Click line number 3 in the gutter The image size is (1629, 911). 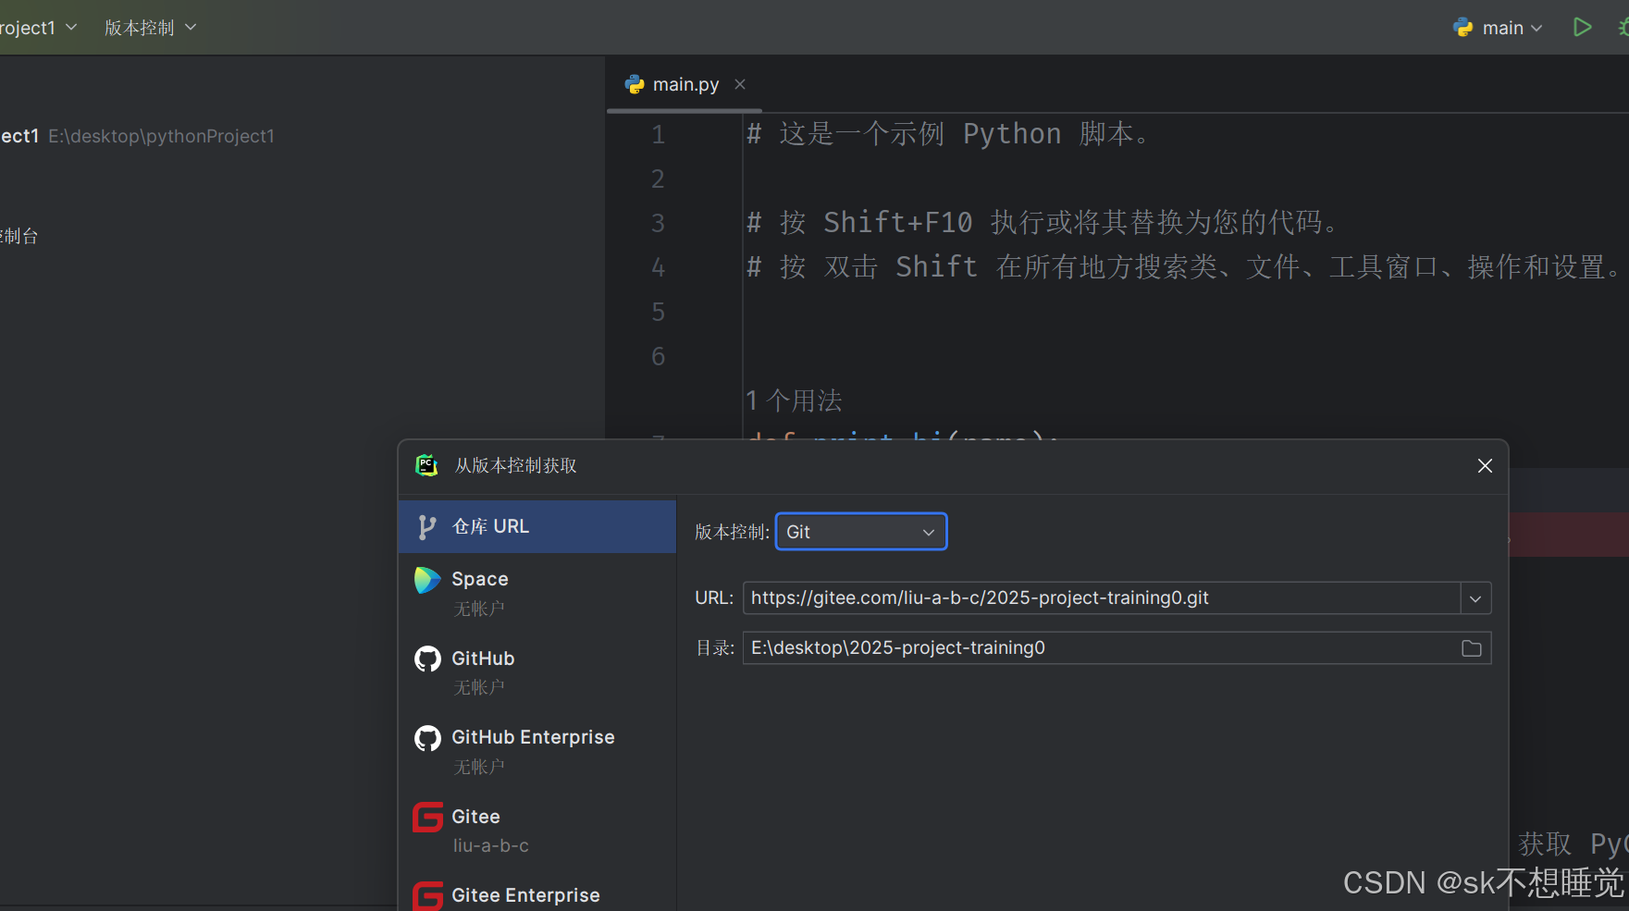[x=658, y=223]
